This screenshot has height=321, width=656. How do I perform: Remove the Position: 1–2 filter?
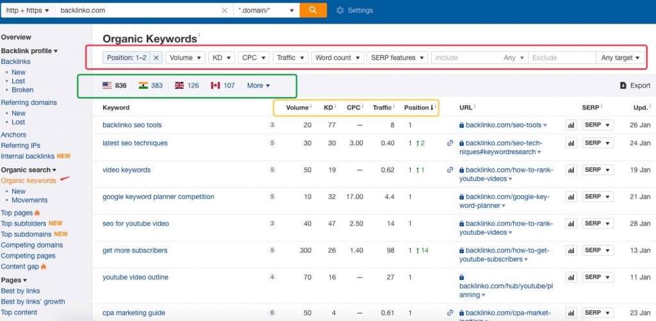click(x=156, y=58)
